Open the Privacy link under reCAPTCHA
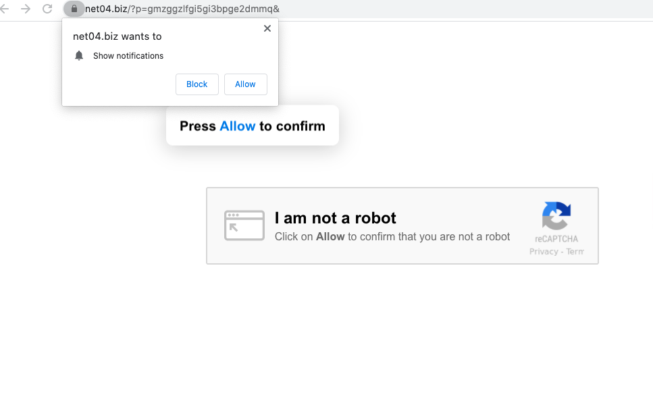This screenshot has height=405, width=653. [x=544, y=252]
